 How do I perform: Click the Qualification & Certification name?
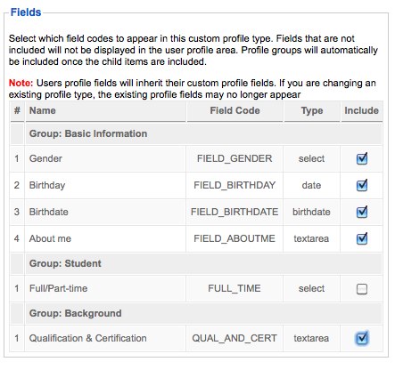click(88, 338)
